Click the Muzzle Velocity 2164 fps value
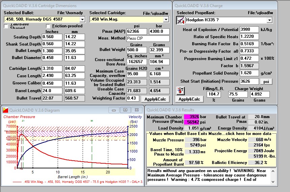The height and width of the screenshot is (192, 290). click(256, 145)
